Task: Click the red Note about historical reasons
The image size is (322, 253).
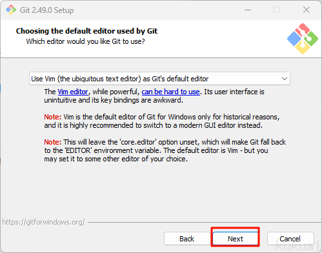Action: pyautogui.click(x=53, y=117)
